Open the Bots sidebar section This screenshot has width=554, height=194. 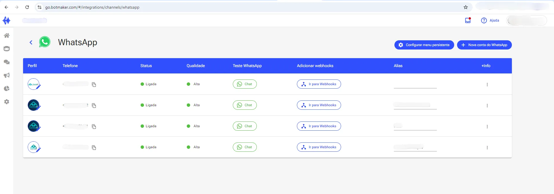7,49
